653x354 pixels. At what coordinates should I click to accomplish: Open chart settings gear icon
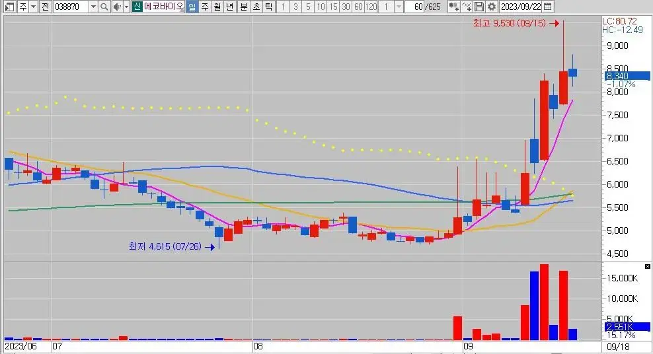pos(492,7)
